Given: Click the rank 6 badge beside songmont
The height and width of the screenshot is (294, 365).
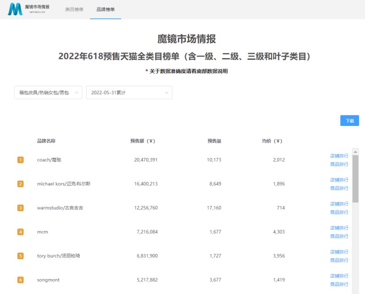Looking at the screenshot, I should point(20,279).
